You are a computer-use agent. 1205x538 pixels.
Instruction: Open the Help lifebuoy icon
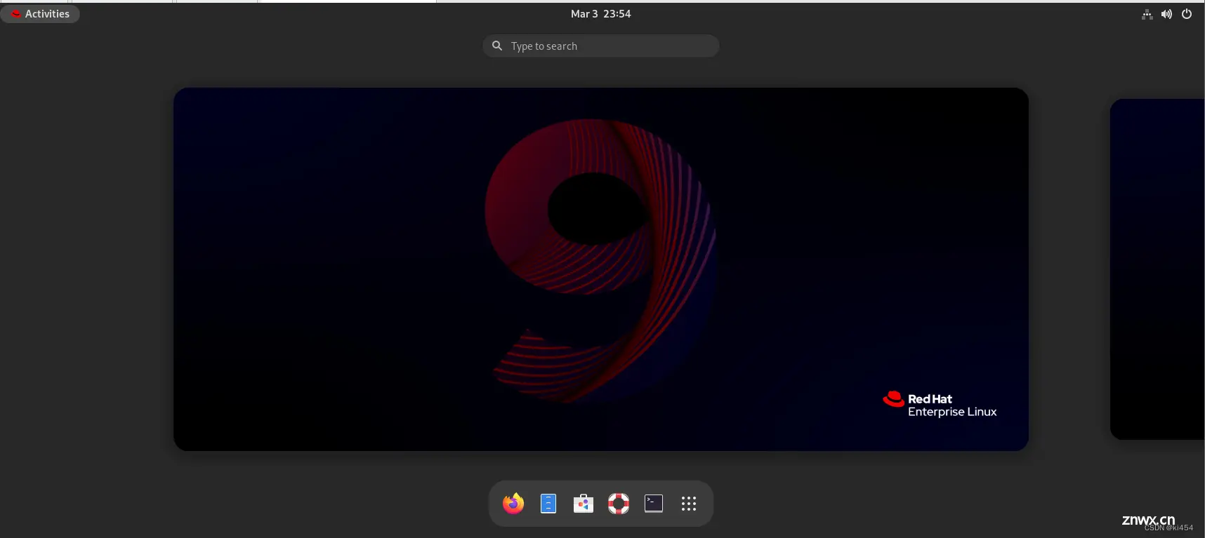point(619,503)
